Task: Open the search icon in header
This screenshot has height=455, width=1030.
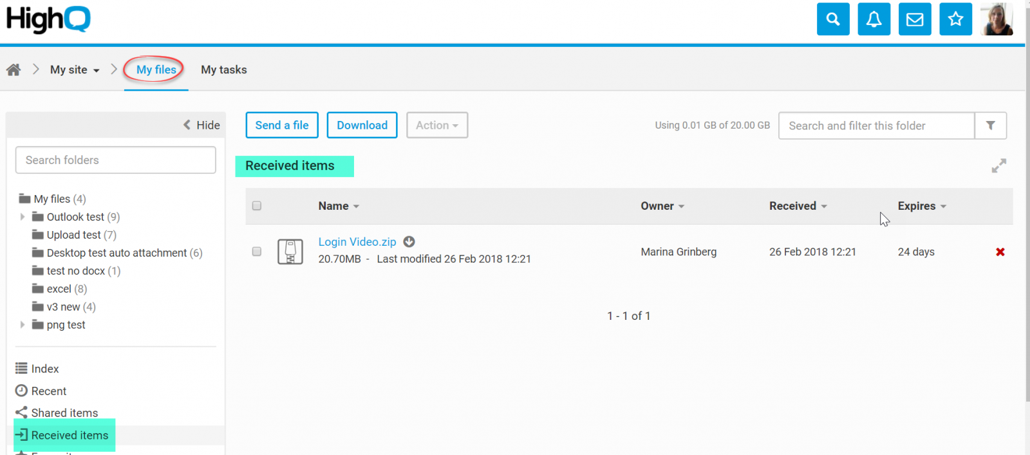Action: tap(833, 19)
